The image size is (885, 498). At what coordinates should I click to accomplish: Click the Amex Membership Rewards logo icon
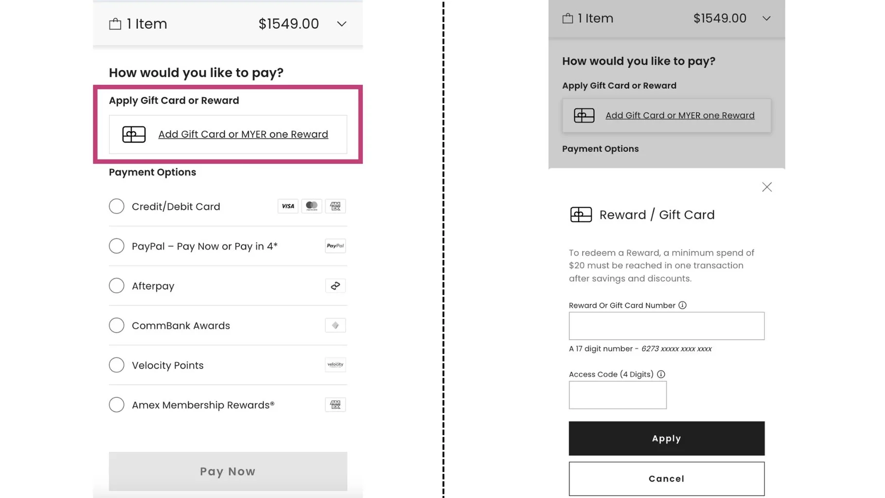[335, 404]
